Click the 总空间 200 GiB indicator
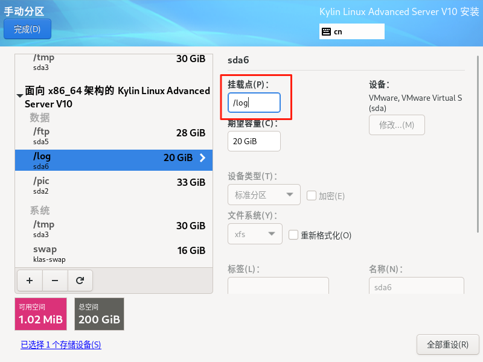483x362 pixels. 99,314
